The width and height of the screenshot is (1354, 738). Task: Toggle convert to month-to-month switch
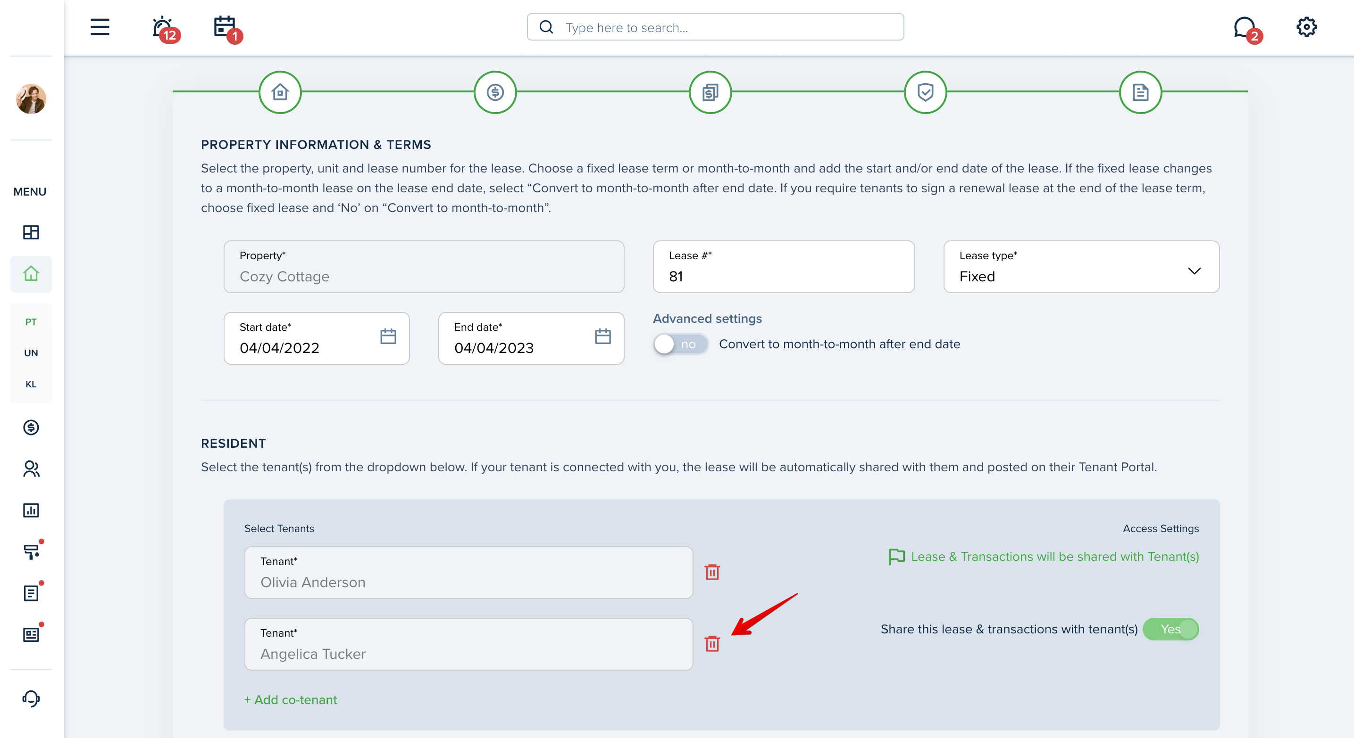pyautogui.click(x=680, y=344)
